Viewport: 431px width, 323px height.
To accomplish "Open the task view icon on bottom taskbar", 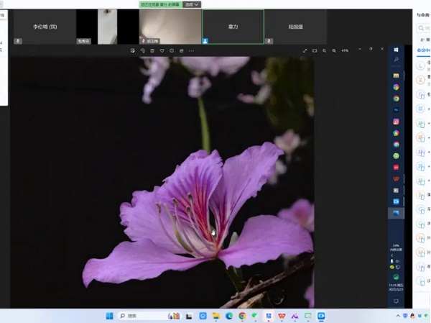I will click(189, 317).
